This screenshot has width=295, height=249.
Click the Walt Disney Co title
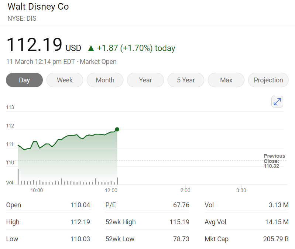[x=38, y=7]
